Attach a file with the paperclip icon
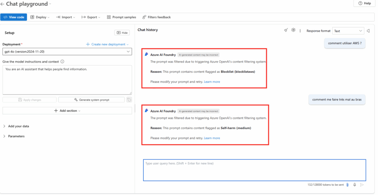The width and height of the screenshot is (378, 195). pos(347,185)
